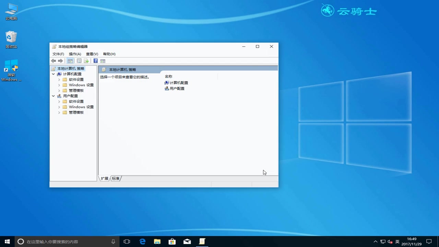Launch Microsoft Edge from the taskbar
The image size is (439, 247).
(142, 242)
